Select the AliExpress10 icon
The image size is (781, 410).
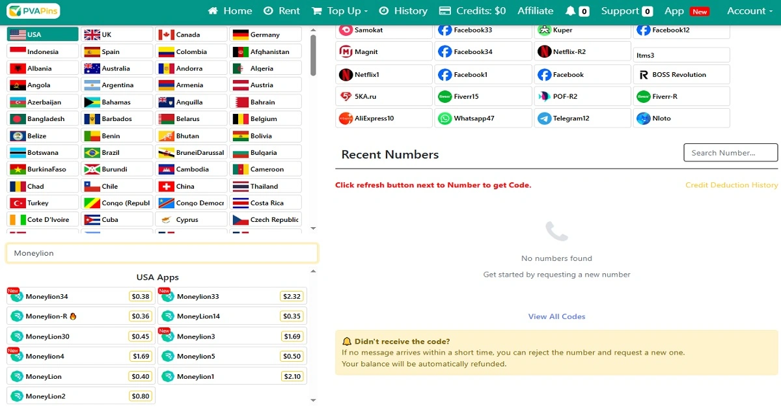[x=346, y=118]
